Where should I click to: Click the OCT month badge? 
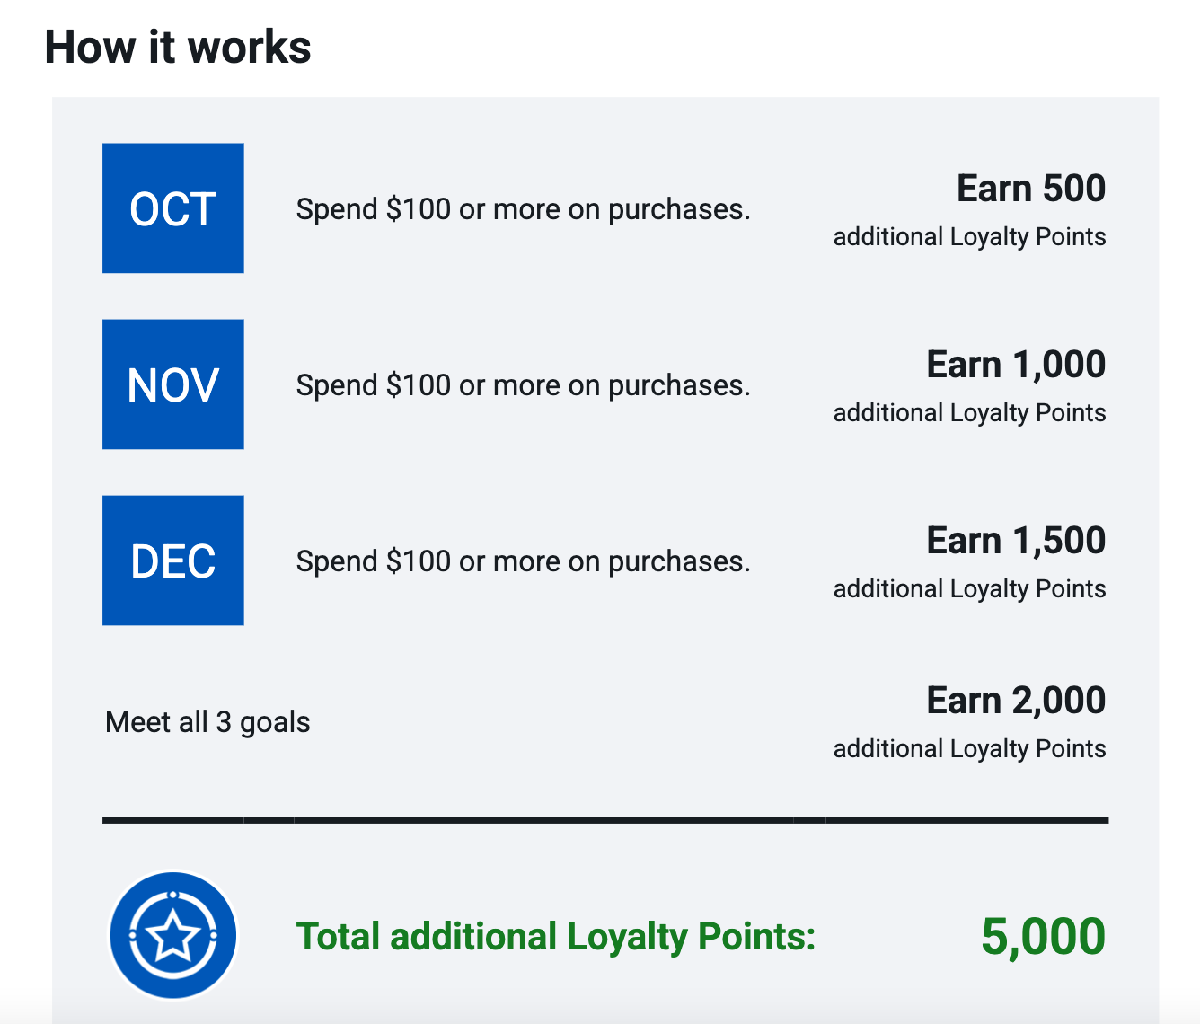pyautogui.click(x=173, y=208)
